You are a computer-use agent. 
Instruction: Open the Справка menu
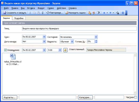point(72,8)
